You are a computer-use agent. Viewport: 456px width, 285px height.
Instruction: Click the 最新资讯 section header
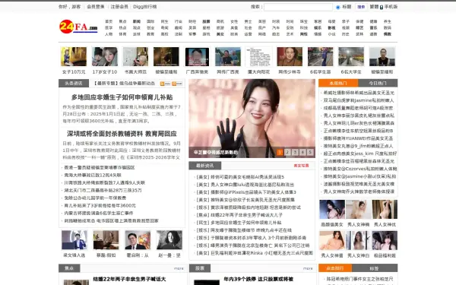[x=205, y=166]
